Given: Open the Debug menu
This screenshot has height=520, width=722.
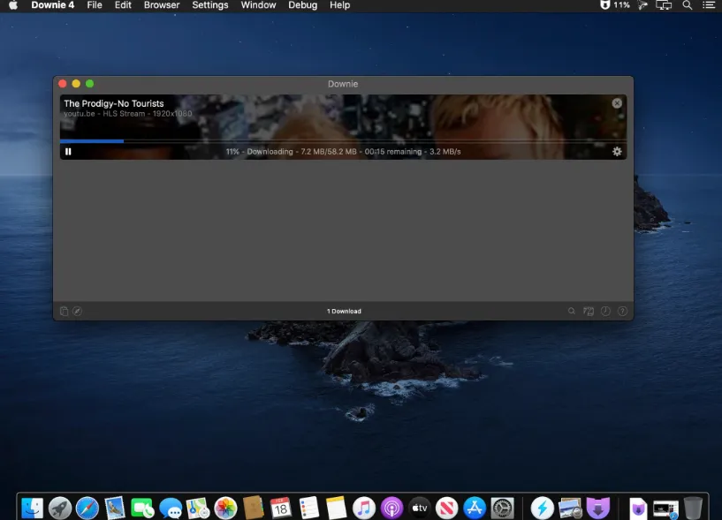Looking at the screenshot, I should pyautogui.click(x=302, y=5).
